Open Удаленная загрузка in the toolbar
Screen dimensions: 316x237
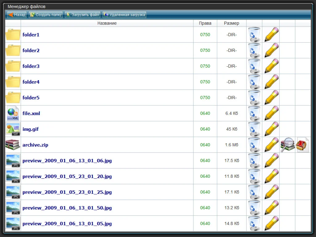click(124, 15)
